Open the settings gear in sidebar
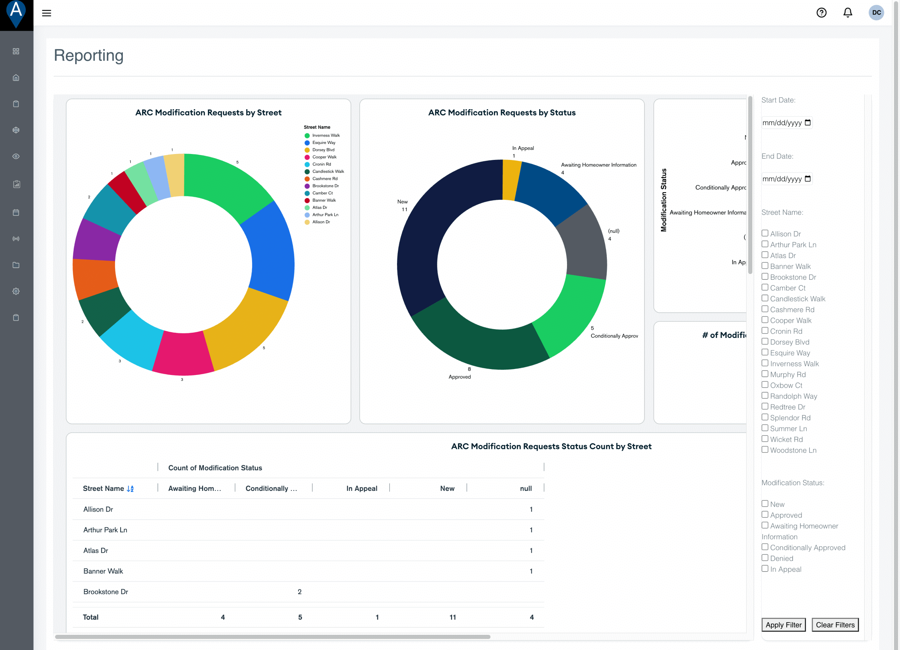The height and width of the screenshot is (650, 900). [16, 291]
